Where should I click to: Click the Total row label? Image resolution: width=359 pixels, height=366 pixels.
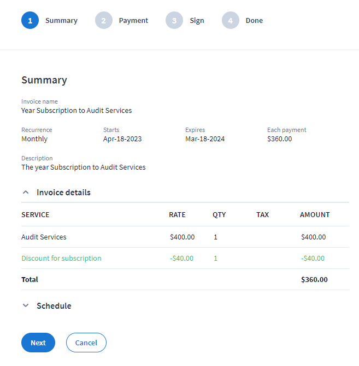coord(30,279)
